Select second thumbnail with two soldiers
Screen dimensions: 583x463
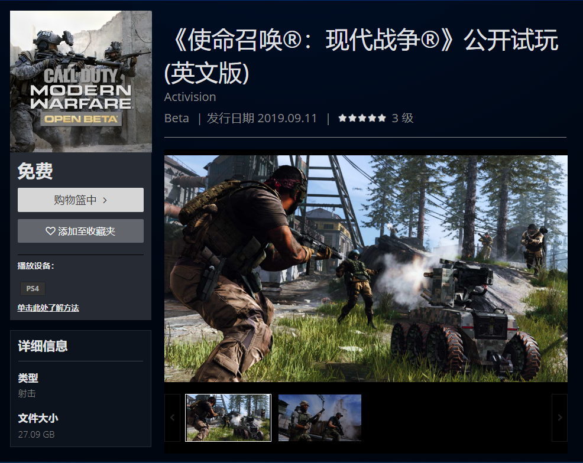click(x=320, y=418)
